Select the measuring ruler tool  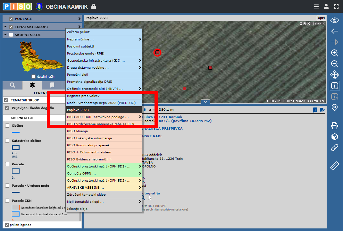point(334,166)
